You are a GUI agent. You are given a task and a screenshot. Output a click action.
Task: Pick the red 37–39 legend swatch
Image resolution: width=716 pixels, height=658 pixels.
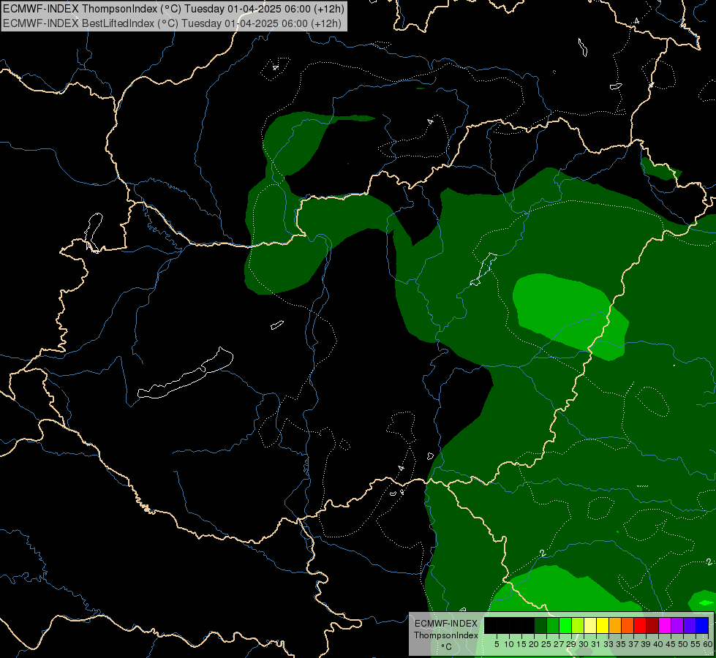coord(640,625)
